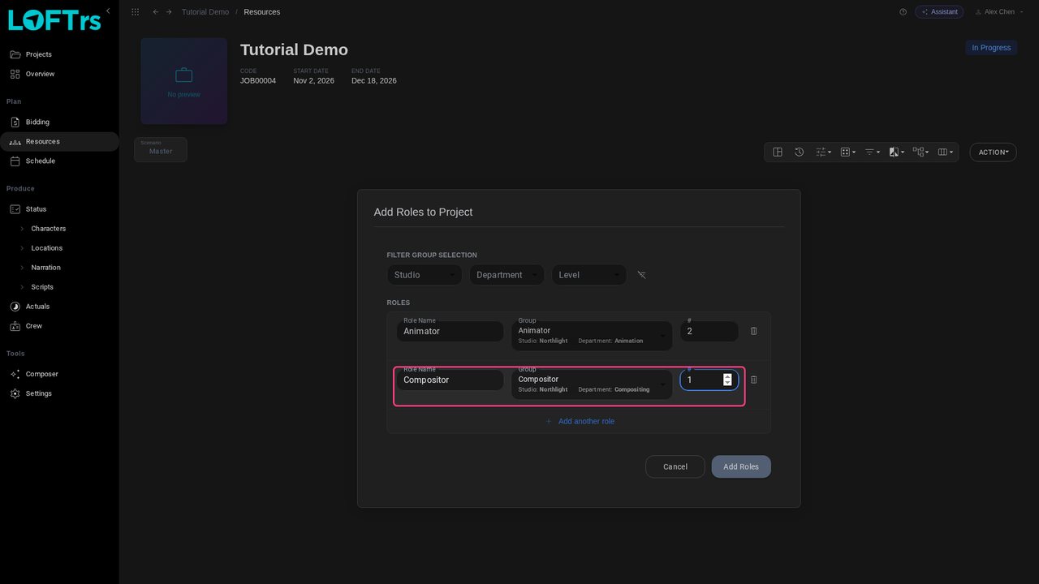Open the Level filter dropdown
Image resolution: width=1039 pixels, height=584 pixels.
[589, 275]
